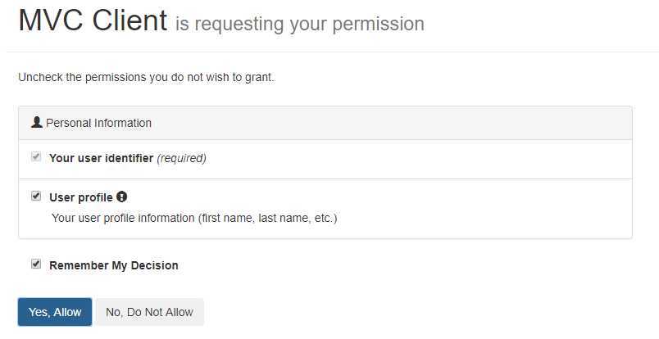Viewport: 659px width, 339px height.
Task: Click the MVC Client page title
Action: [93, 20]
